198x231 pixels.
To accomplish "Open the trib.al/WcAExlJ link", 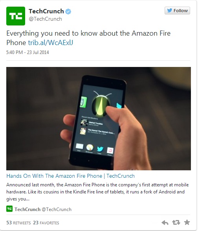I will pyautogui.click(x=51, y=43).
